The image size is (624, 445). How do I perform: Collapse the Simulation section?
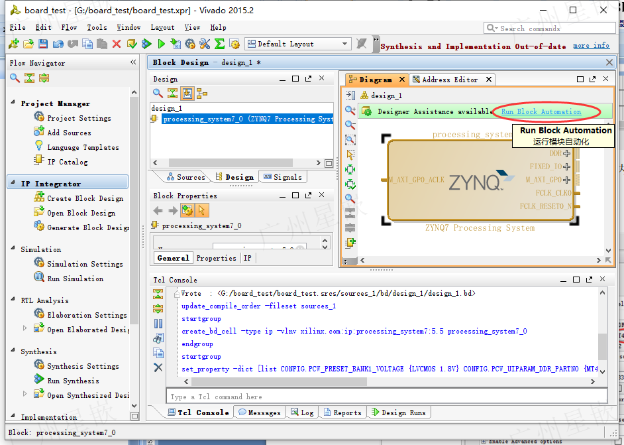pos(13,248)
